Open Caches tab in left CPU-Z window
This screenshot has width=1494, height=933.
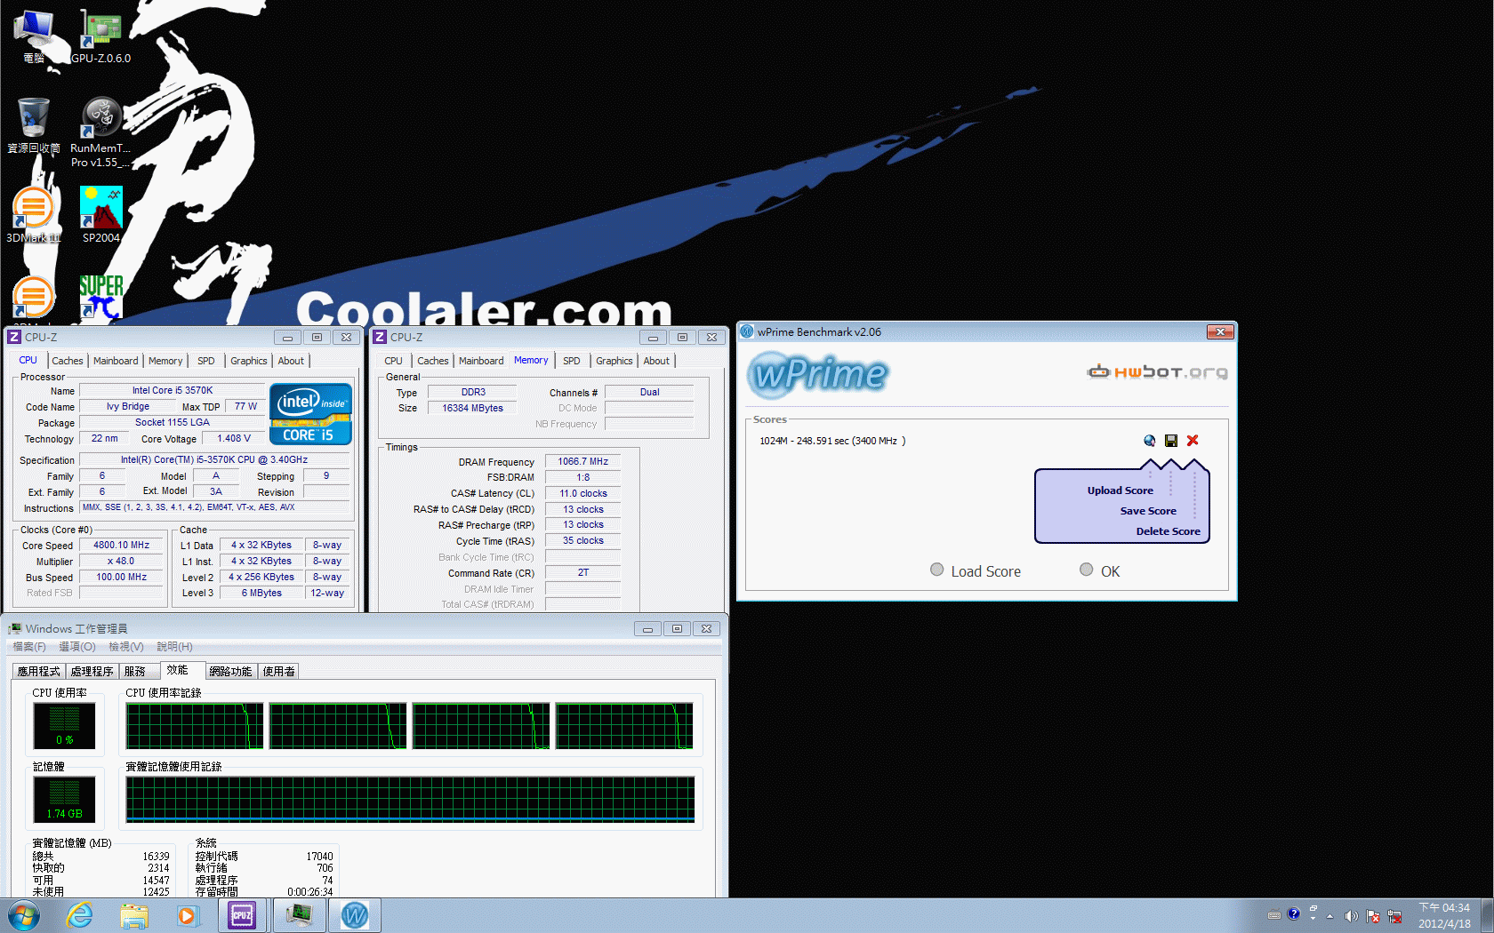(x=67, y=361)
